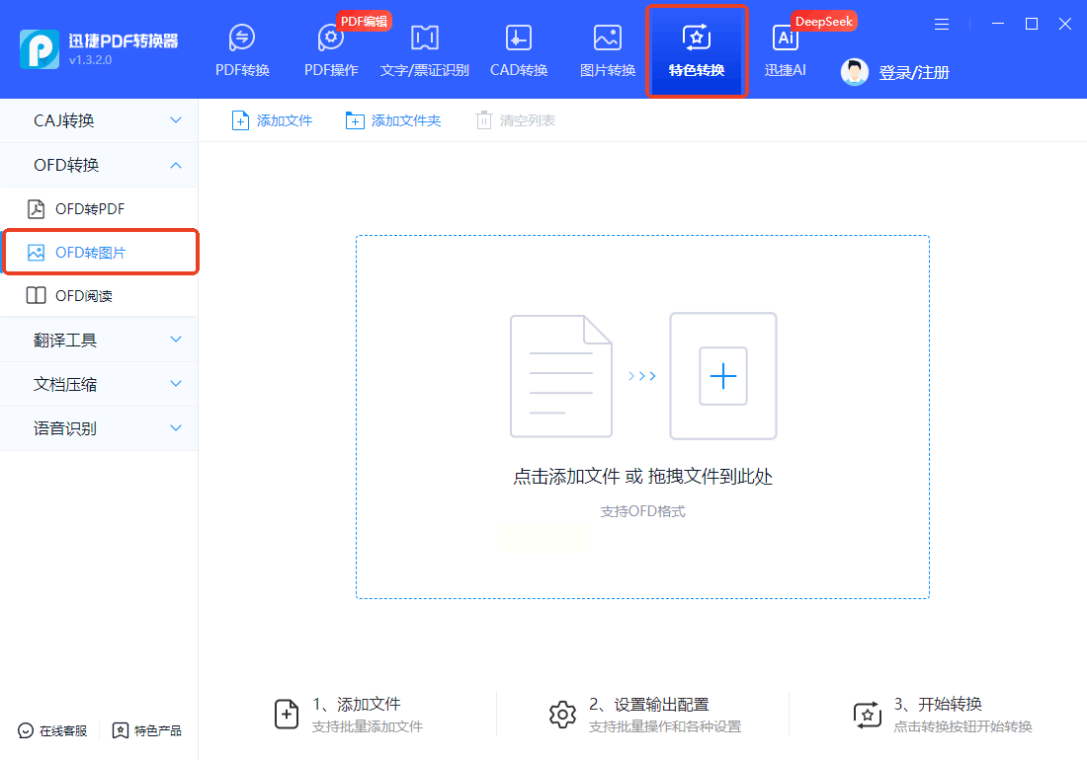Click 添加文件 button
Screen dimensions: 1087x760
pos(272,120)
